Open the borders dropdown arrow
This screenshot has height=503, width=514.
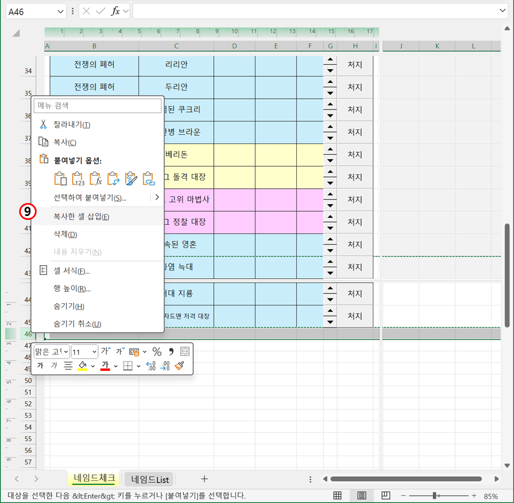coord(139,366)
